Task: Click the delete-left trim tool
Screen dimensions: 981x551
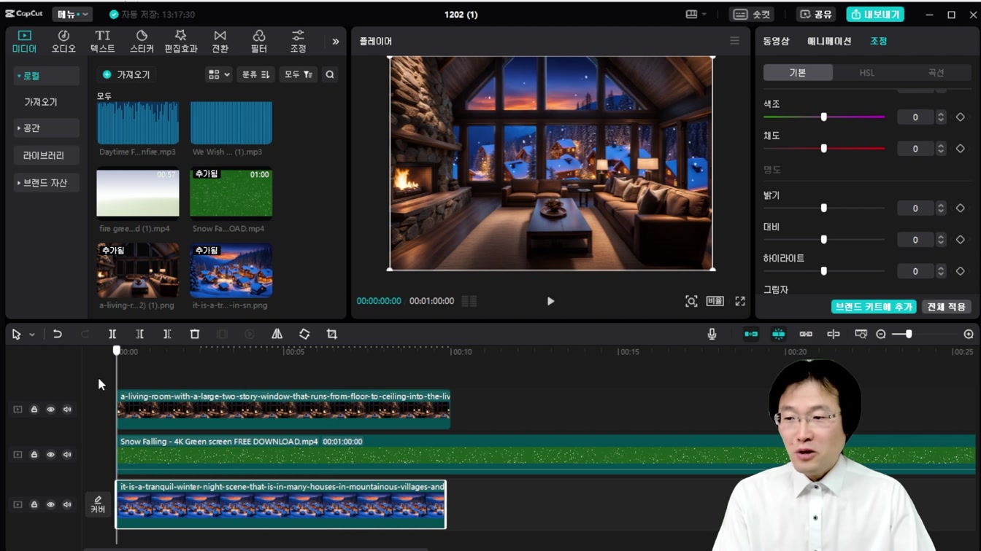Action: click(139, 334)
